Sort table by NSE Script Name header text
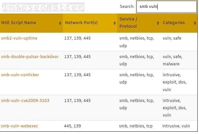199x134 pixels. [x=19, y=23]
